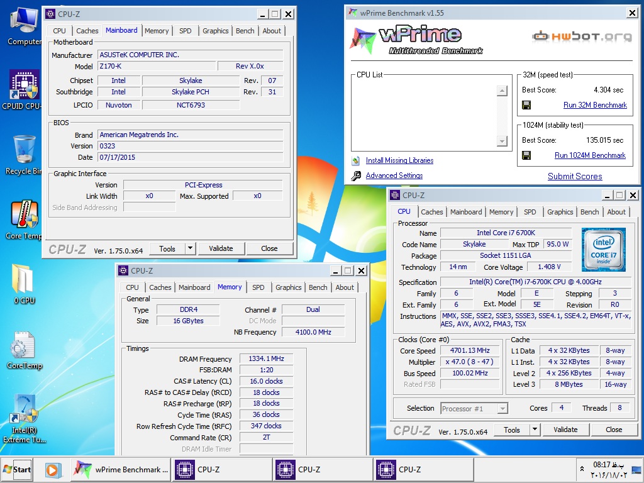Click the Run 32M Benchmark link
The image size is (644, 483).
594,105
